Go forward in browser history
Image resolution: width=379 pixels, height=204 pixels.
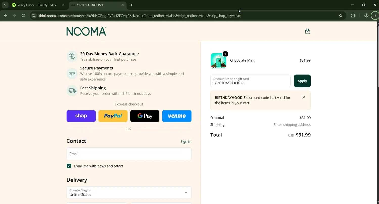[14, 16]
